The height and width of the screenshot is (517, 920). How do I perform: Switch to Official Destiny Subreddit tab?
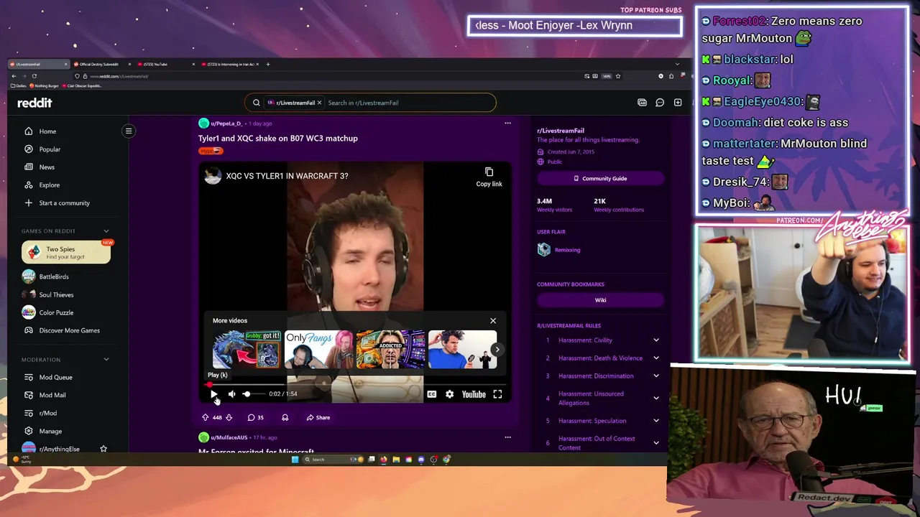pos(101,64)
